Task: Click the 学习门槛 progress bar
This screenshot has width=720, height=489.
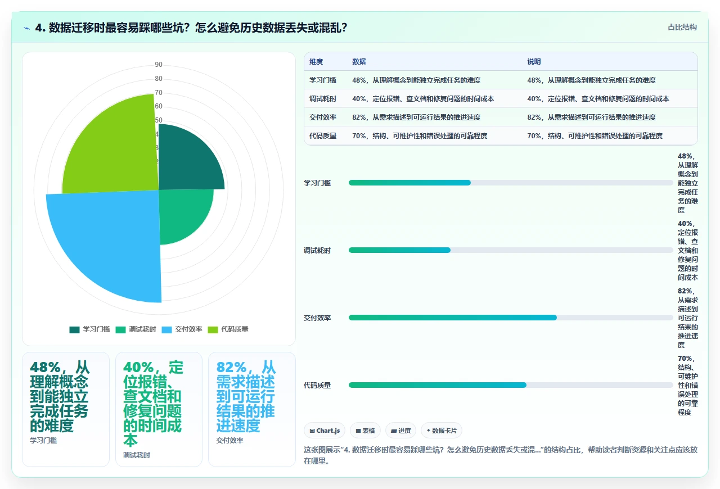Action: click(511, 183)
